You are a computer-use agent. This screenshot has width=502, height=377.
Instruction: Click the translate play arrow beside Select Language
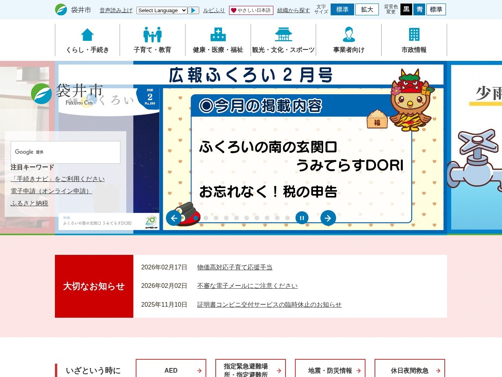(193, 10)
